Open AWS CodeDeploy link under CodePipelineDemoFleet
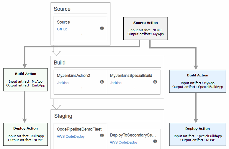 [x=71, y=136]
